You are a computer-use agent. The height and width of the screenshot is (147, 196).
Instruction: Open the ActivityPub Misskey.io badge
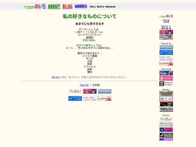pyautogui.click(x=166, y=124)
